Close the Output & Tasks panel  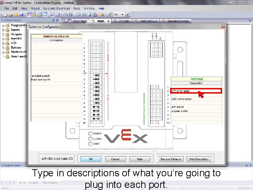pos(251,165)
